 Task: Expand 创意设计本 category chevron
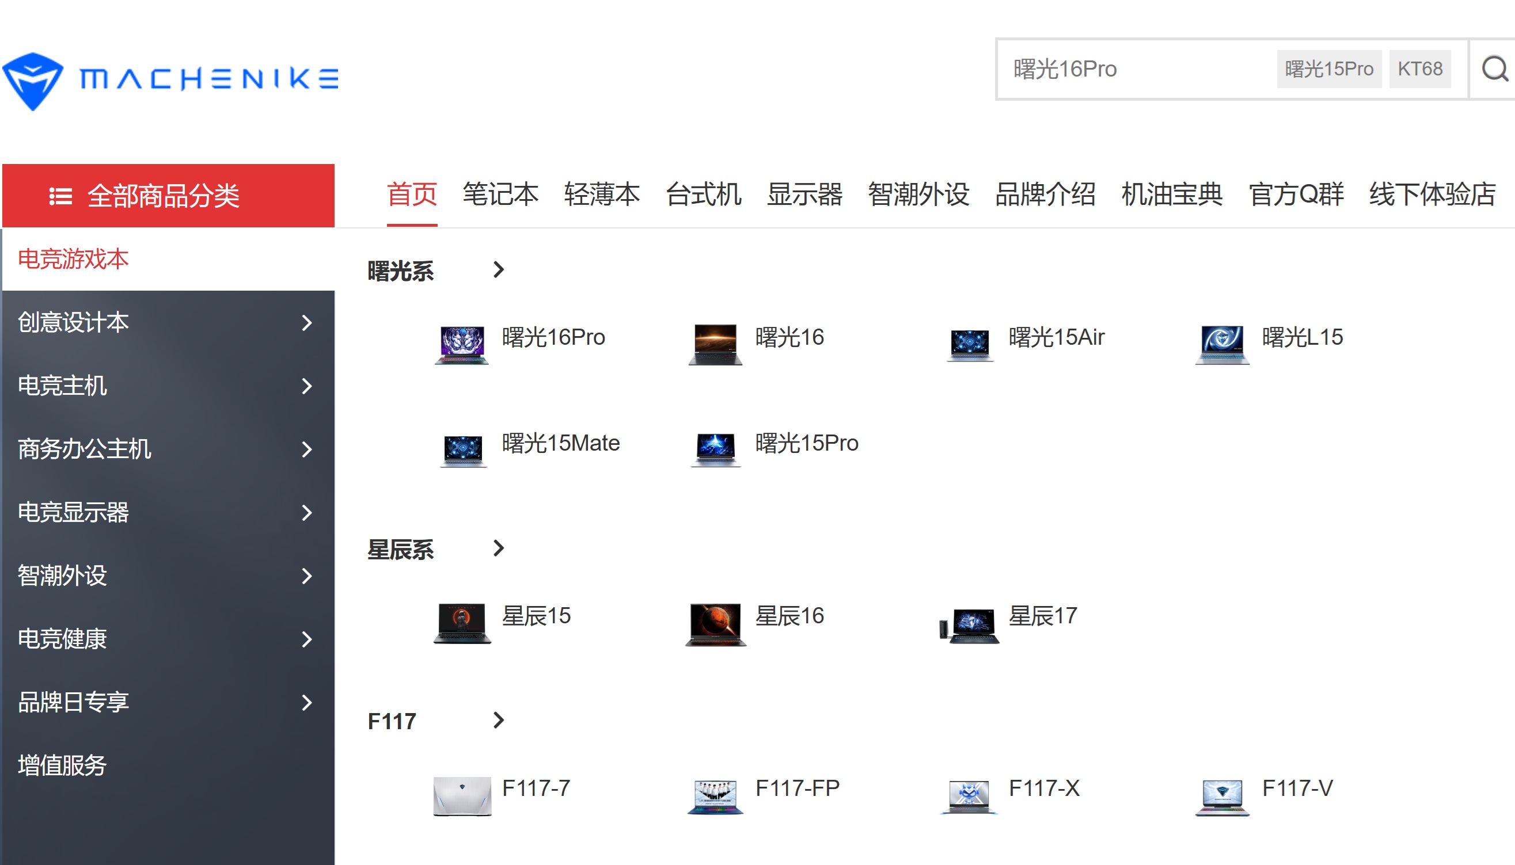[307, 323]
